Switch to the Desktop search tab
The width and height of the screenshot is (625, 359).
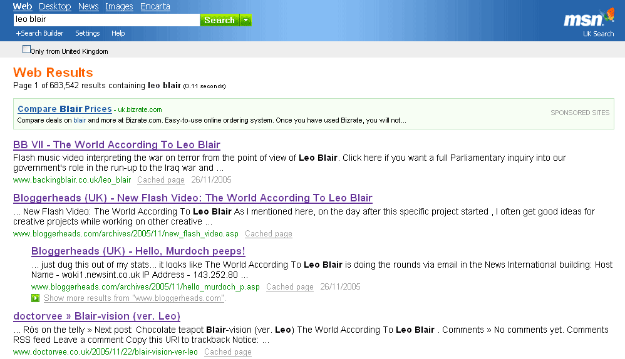(54, 6)
